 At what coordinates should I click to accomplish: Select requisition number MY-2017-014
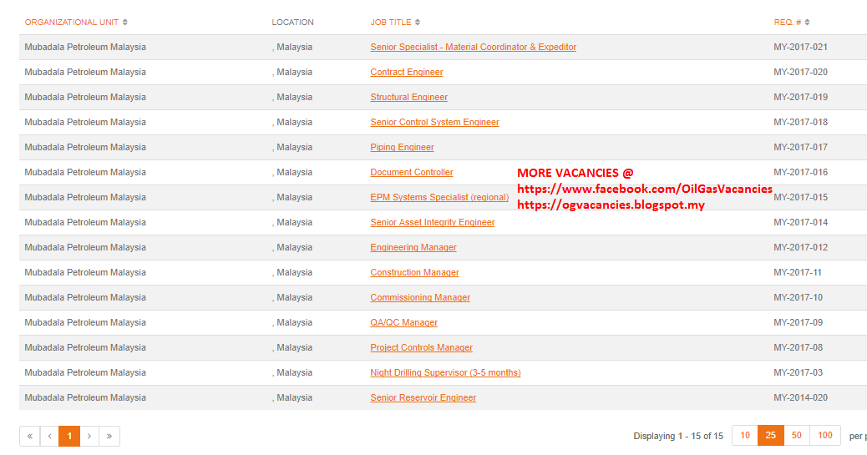pyautogui.click(x=800, y=222)
